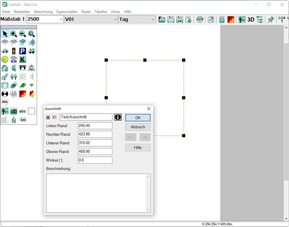Select the area source tool
The height and width of the screenshot is (227, 289).
click(x=22, y=43)
